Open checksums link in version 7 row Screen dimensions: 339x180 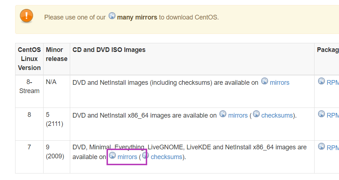point(167,157)
